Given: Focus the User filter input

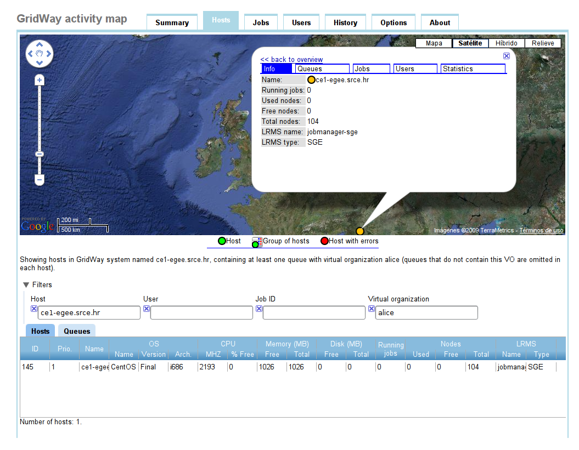Looking at the screenshot, I should click(201, 312).
